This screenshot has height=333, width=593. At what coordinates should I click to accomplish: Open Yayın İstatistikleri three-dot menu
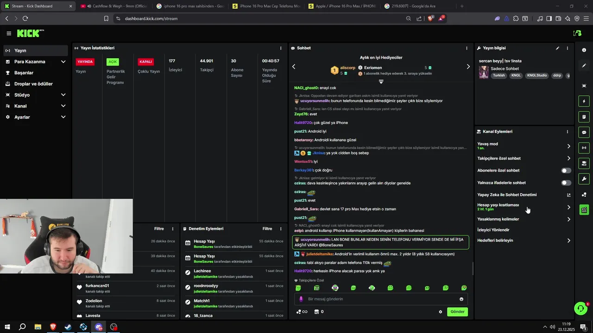(x=281, y=48)
